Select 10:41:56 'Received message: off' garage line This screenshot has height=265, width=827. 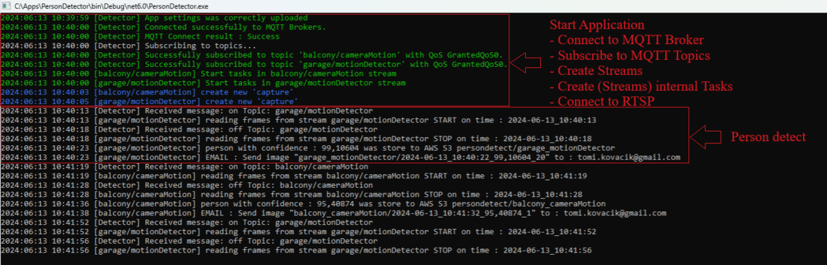point(190,241)
